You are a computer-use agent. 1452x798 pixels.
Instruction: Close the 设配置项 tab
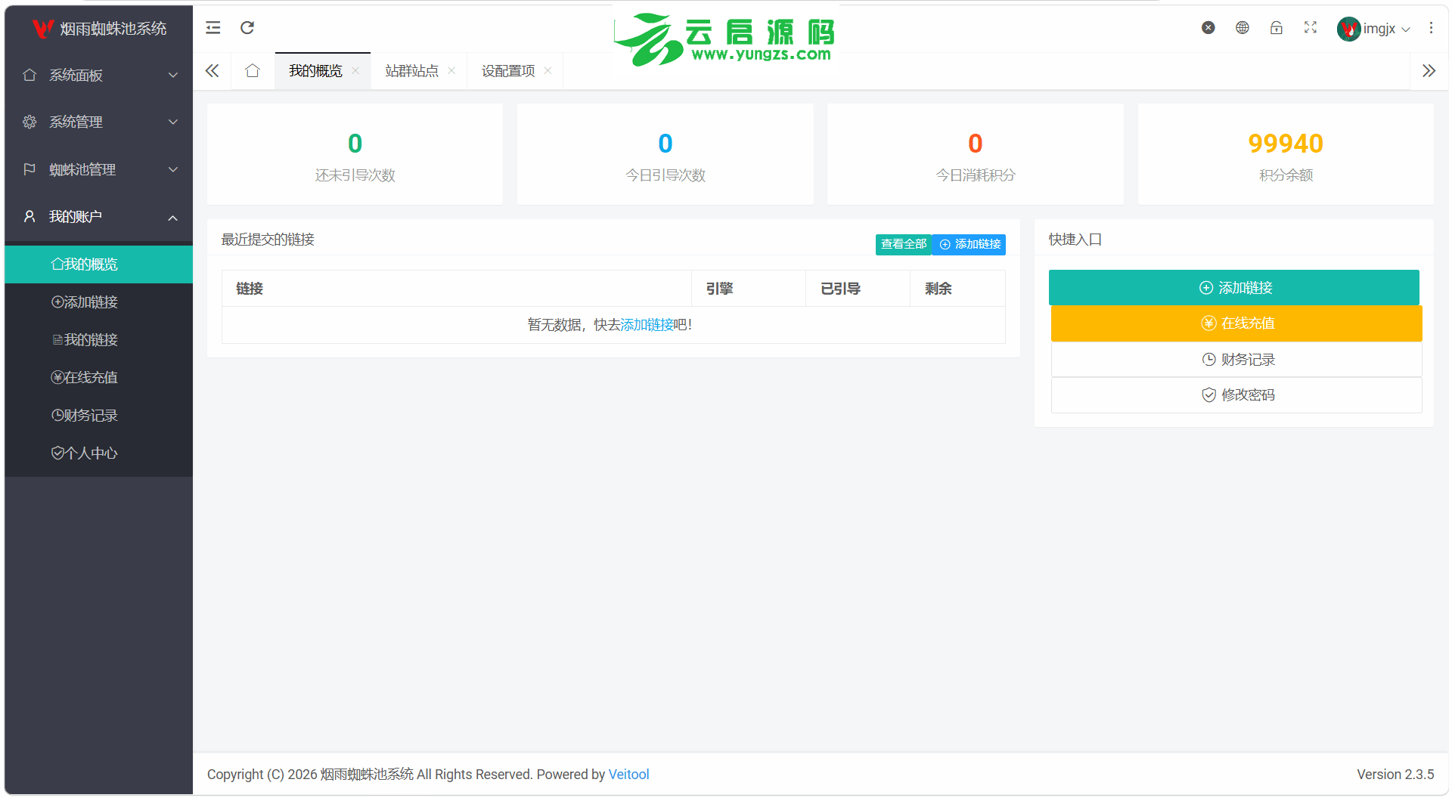click(548, 70)
